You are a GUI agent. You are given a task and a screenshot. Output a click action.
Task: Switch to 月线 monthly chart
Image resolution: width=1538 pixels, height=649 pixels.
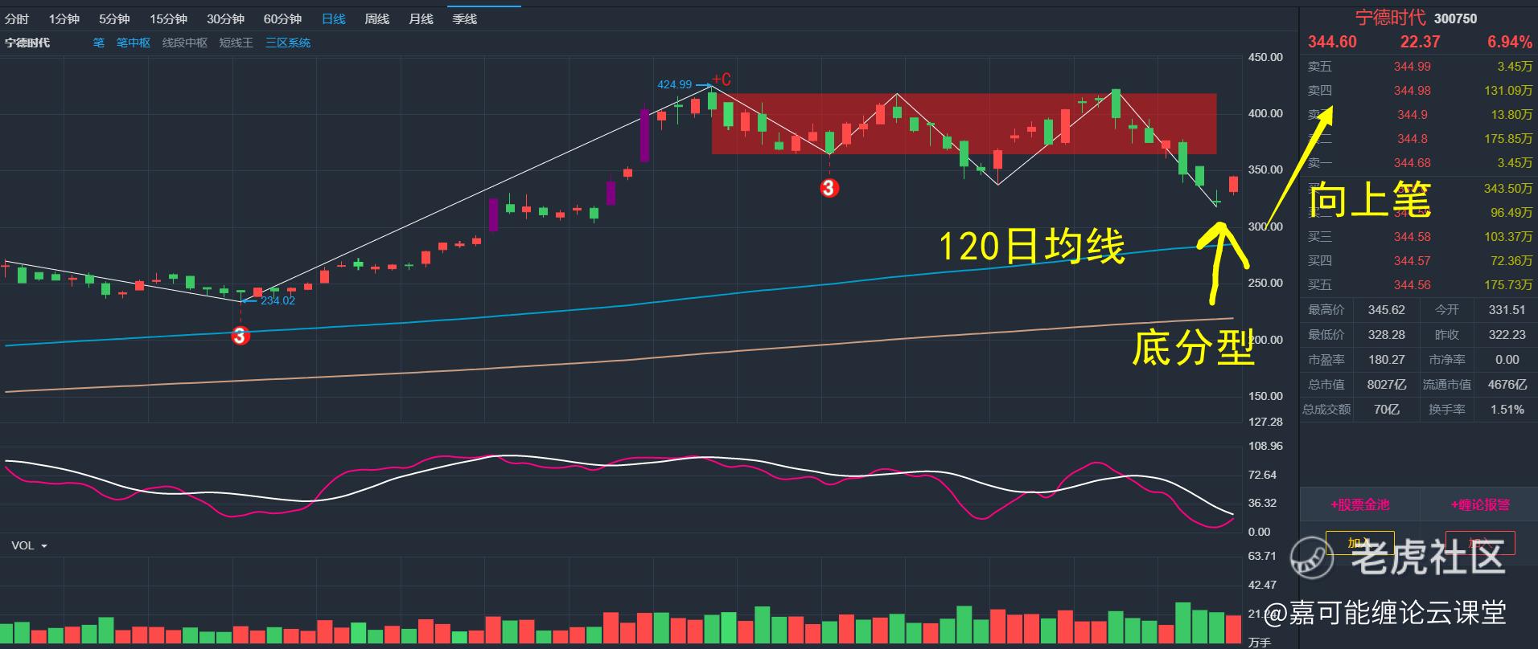pyautogui.click(x=421, y=18)
